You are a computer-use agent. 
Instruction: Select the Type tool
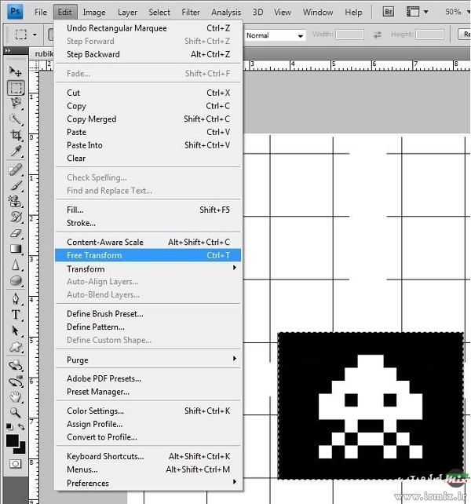16,314
